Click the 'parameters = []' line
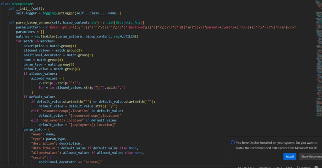Image resolution: width=322 pixels, height=168 pixels. point(30,32)
